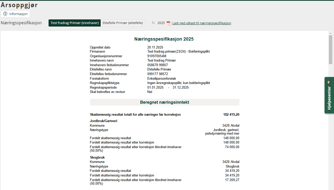Click the hand icon on the Hjelpesenter tab
Screen dimensions: 334x190
(329, 82)
